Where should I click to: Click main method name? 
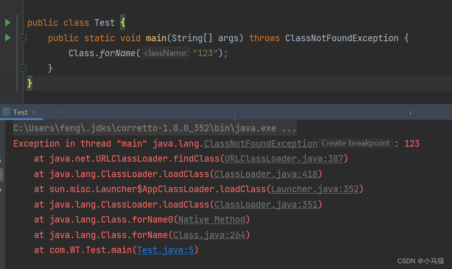(156, 38)
